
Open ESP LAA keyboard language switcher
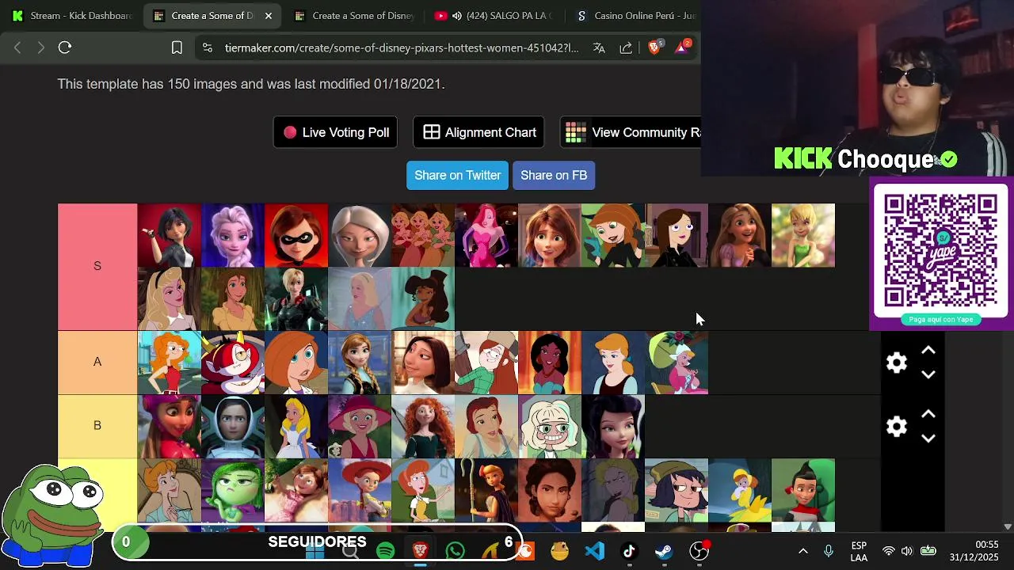(x=859, y=551)
